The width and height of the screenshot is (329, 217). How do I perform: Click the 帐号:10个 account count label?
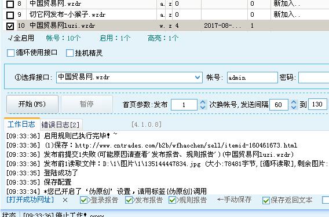pyautogui.click(x=63, y=38)
